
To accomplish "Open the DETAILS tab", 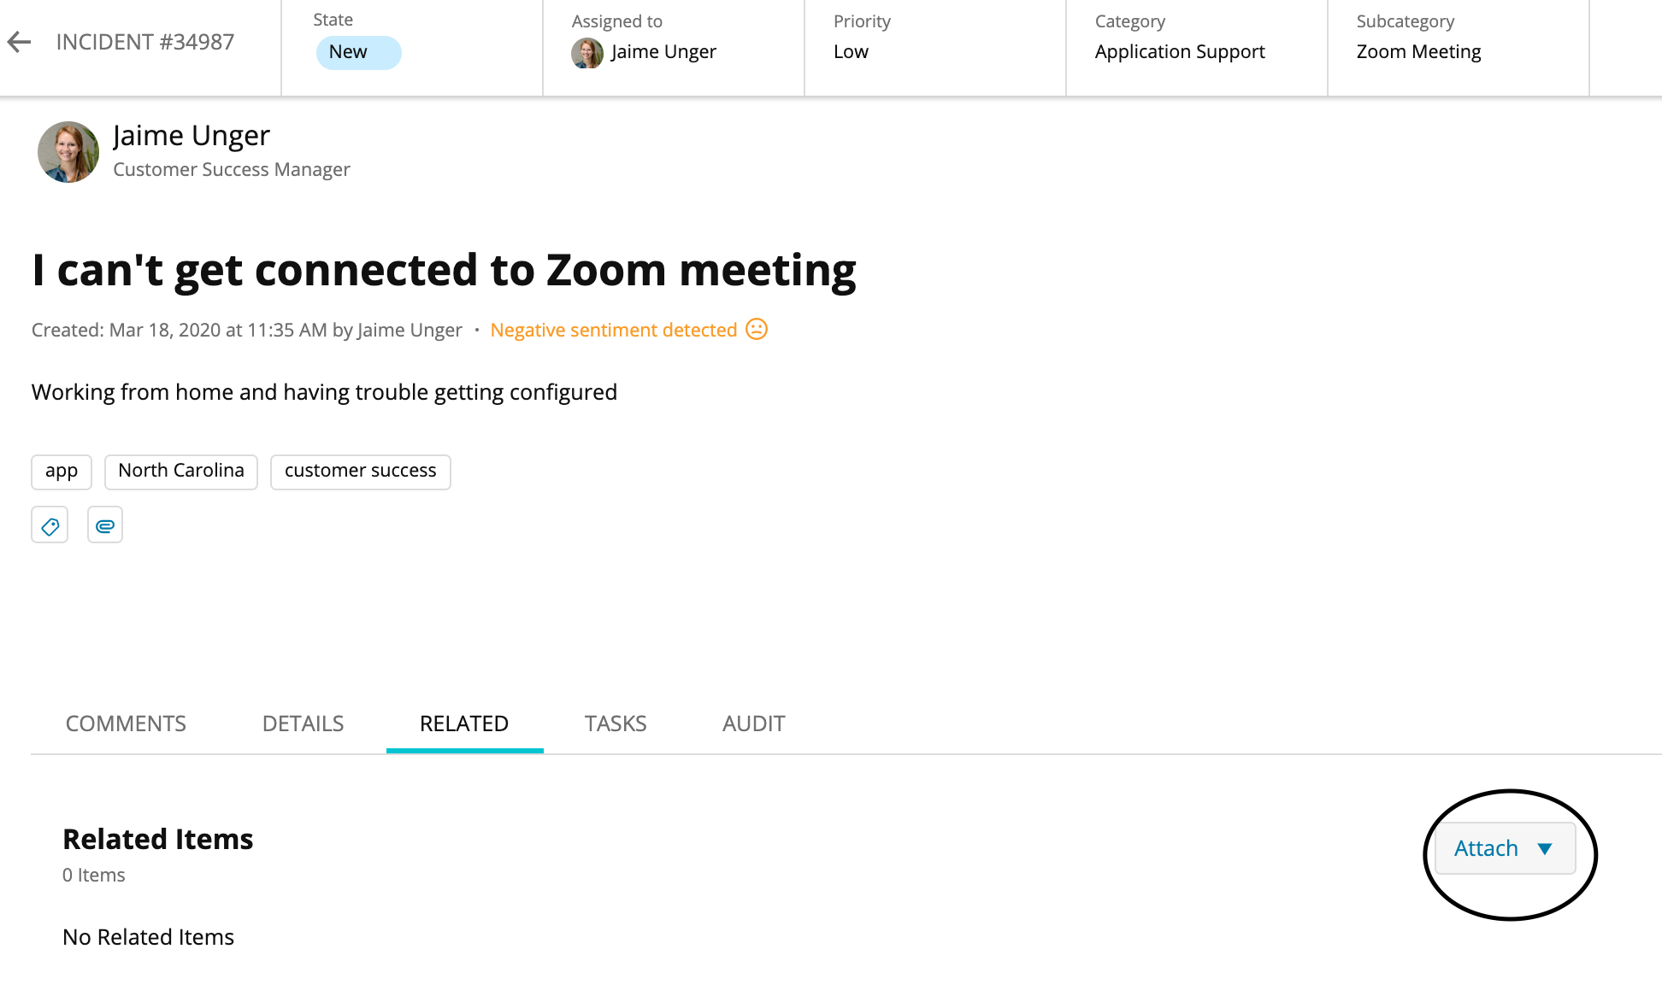I will (x=303, y=724).
